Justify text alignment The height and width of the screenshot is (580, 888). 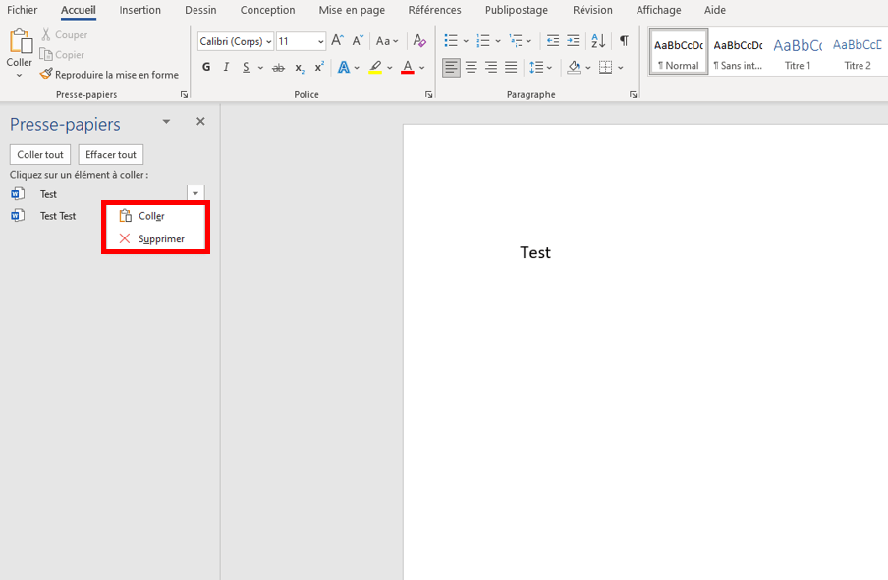511,68
